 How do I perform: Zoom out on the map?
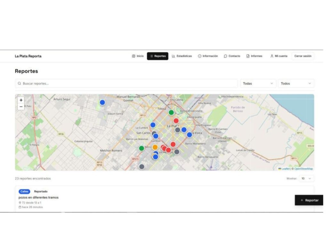(x=21, y=107)
